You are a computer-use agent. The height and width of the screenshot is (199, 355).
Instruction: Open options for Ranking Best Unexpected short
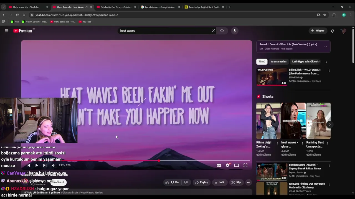[x=327, y=144]
